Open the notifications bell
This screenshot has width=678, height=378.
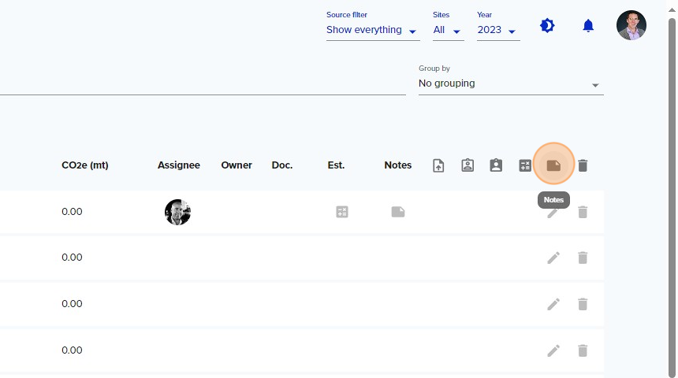point(588,26)
